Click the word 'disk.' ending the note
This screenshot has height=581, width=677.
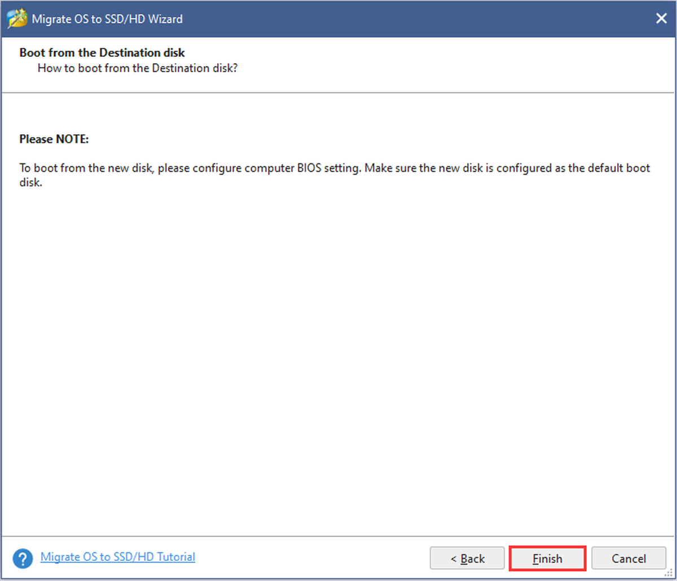click(30, 183)
